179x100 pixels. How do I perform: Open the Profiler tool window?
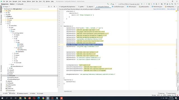33,93
